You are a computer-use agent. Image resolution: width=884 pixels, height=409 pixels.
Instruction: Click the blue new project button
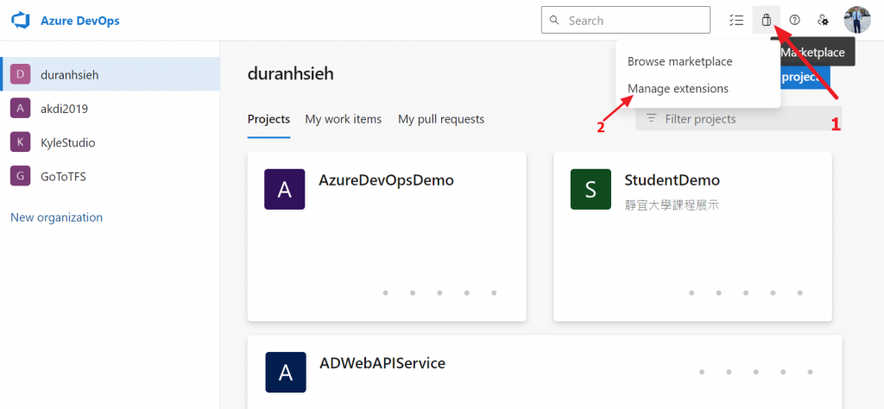[805, 77]
